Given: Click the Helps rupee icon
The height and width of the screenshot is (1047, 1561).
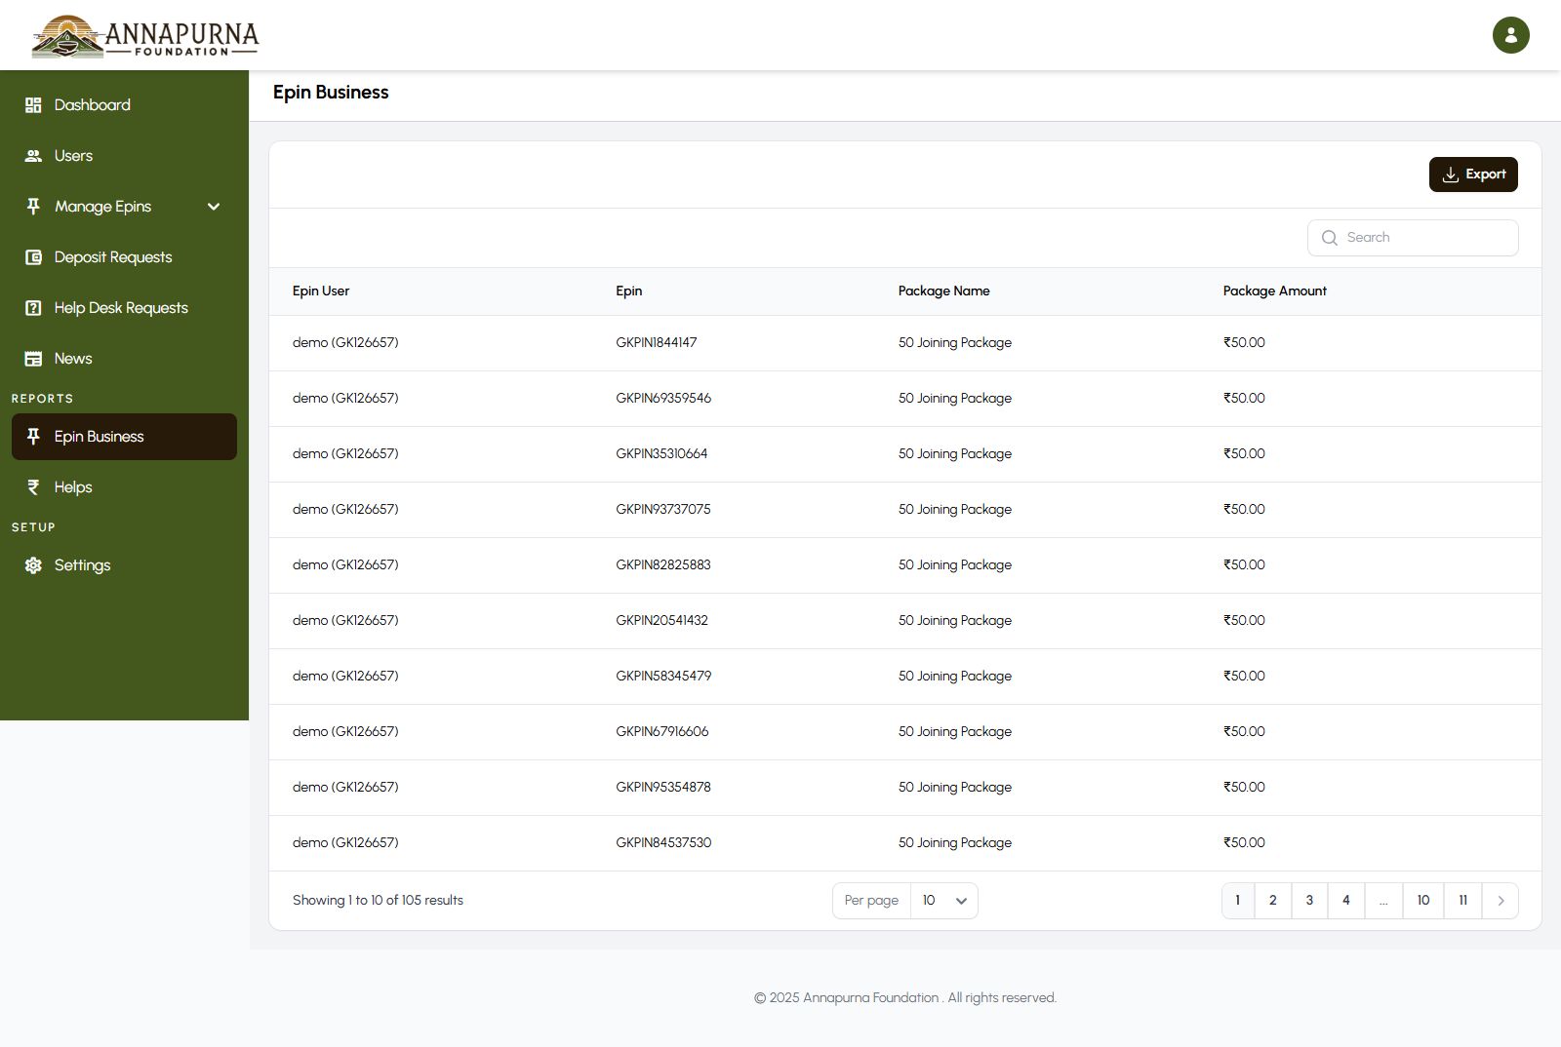Looking at the screenshot, I should pos(33,487).
